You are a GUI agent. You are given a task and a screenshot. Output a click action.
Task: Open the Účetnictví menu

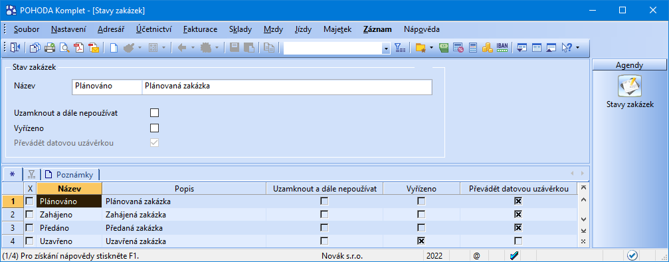pos(154,29)
